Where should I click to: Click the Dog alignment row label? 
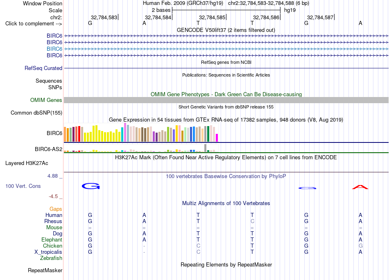click(x=57, y=234)
